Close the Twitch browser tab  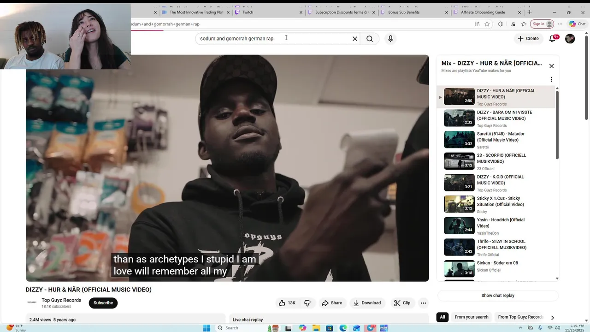coord(301,12)
